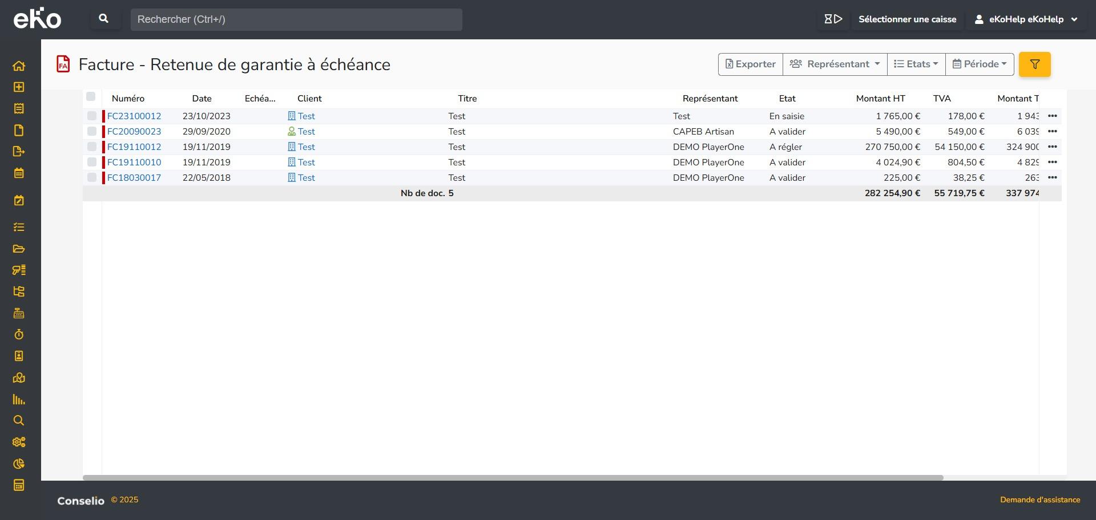The width and height of the screenshot is (1096, 520).
Task: Click the home icon in sidebar
Action: tap(19, 66)
